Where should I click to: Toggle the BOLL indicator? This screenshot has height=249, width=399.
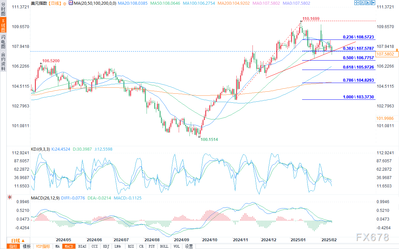[164, 246]
